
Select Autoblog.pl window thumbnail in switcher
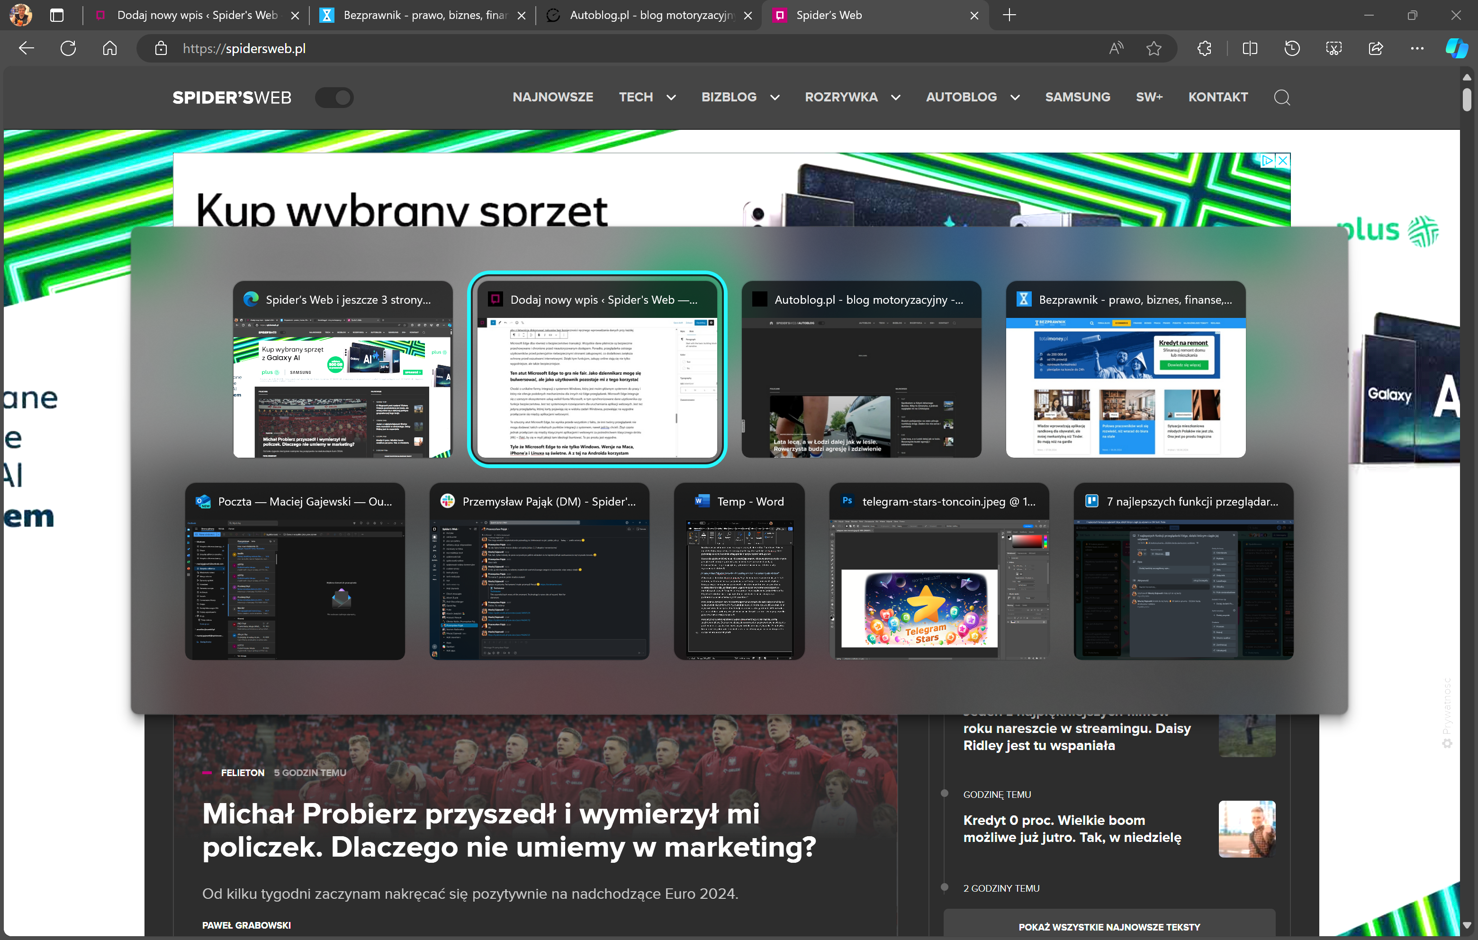[x=861, y=369]
